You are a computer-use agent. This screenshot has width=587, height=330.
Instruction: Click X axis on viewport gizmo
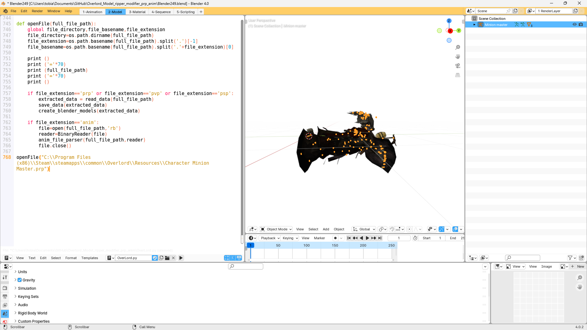[450, 31]
